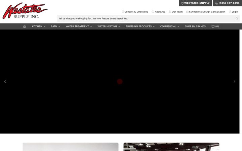The height and width of the screenshot is (151, 242).
Task: Expand the Water Treatment chevron
Action: pyautogui.click(x=91, y=27)
